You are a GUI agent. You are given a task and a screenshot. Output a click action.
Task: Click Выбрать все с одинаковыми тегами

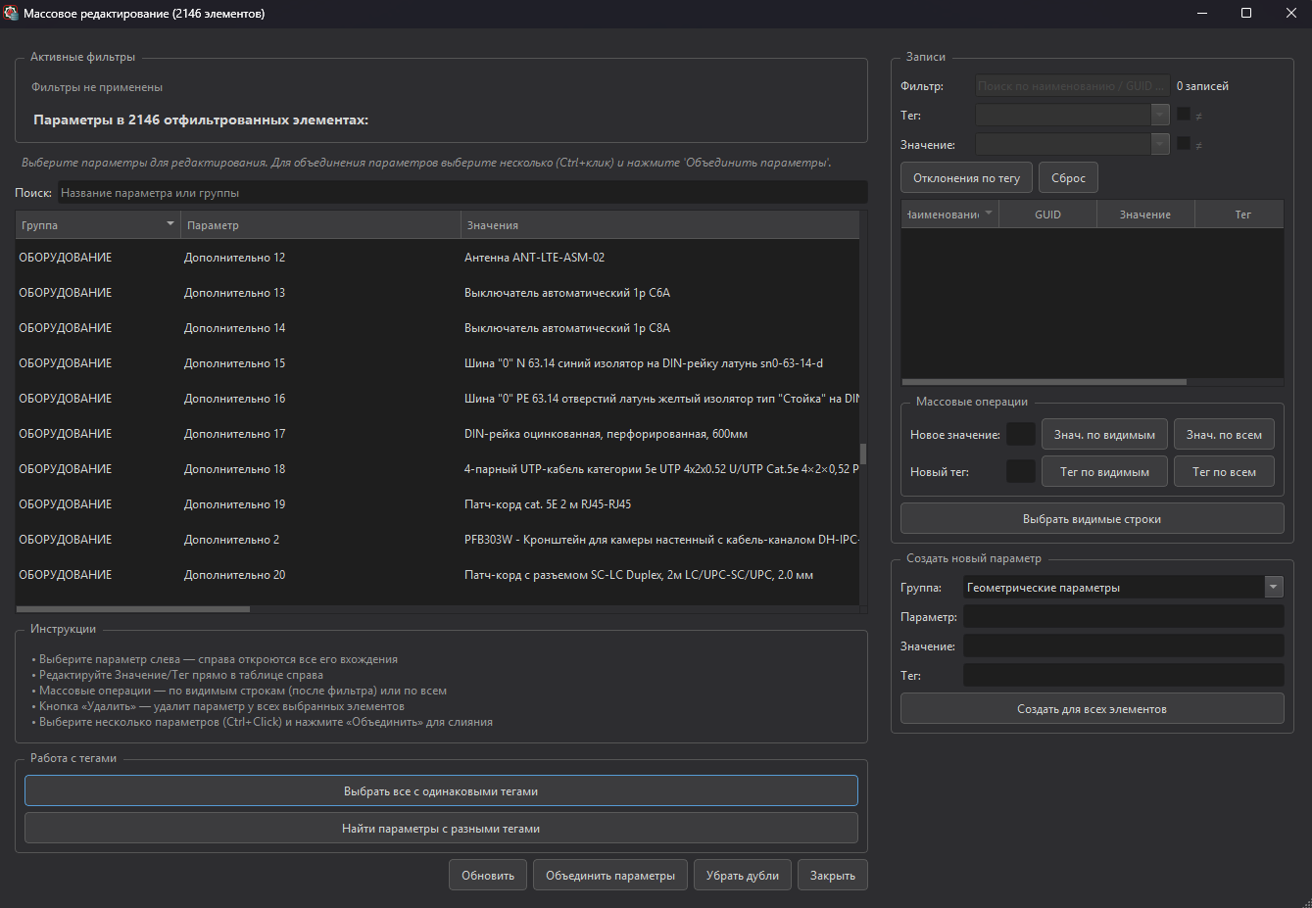441,791
